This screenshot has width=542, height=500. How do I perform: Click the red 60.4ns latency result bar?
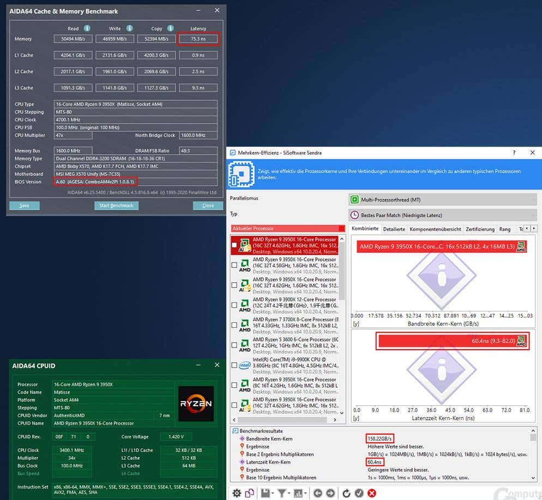tap(452, 341)
